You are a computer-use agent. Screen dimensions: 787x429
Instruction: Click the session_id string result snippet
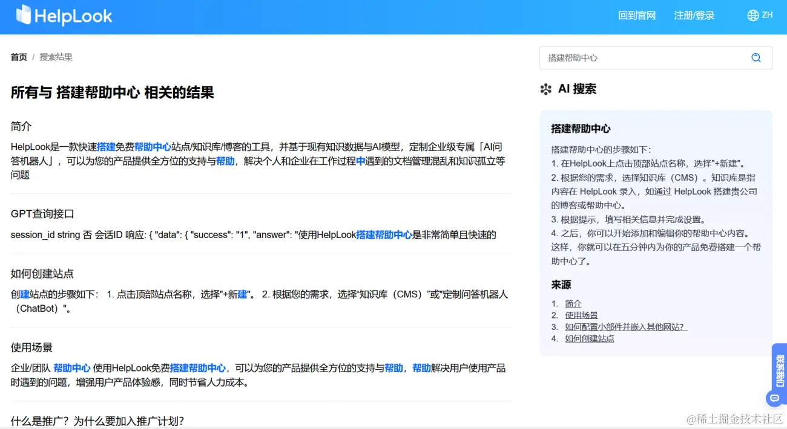point(254,234)
